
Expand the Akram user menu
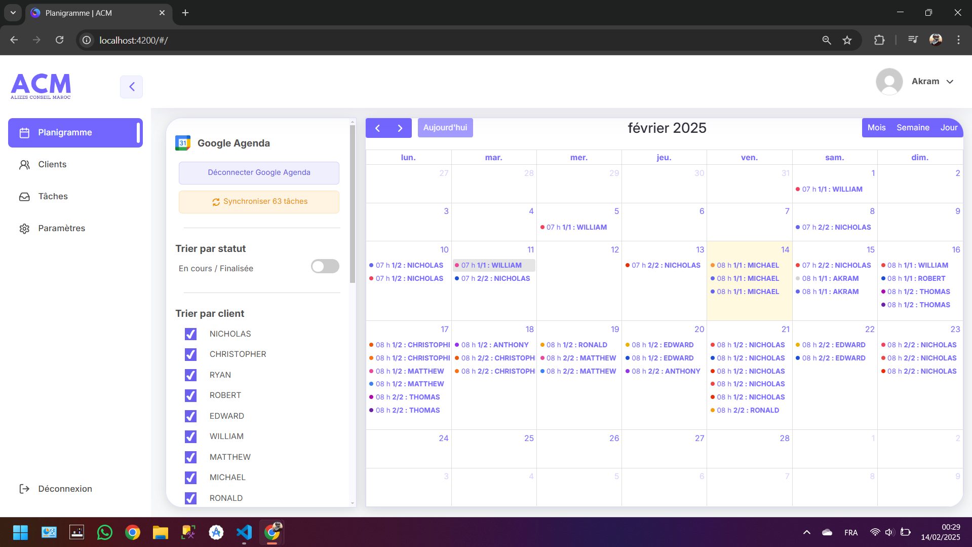[950, 82]
